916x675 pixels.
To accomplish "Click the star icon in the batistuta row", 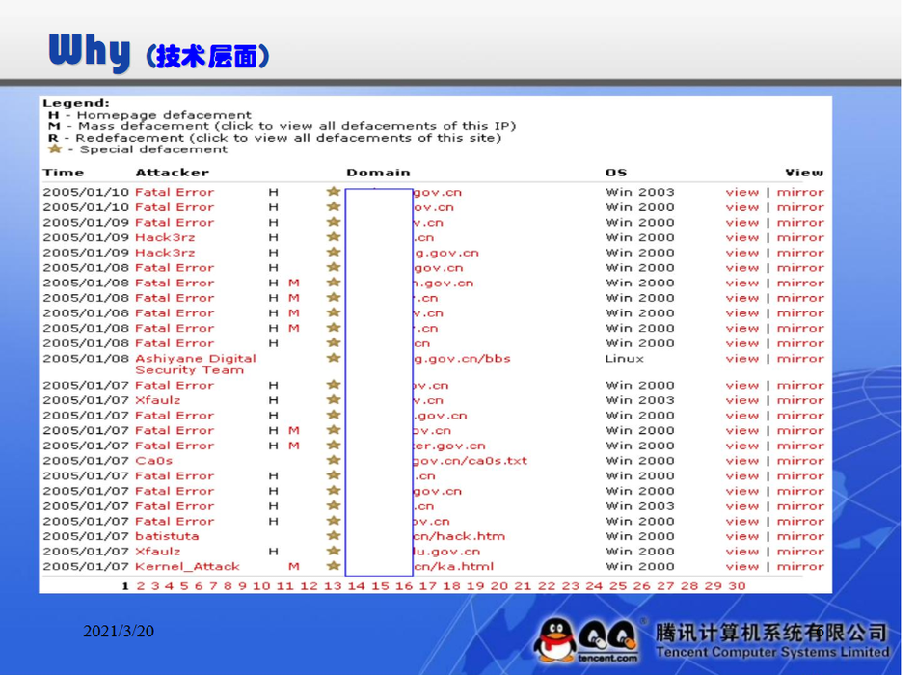I will [334, 536].
